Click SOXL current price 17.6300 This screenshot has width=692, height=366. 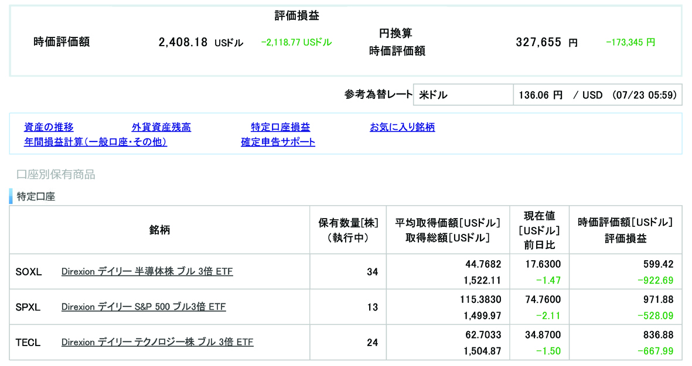tap(543, 264)
